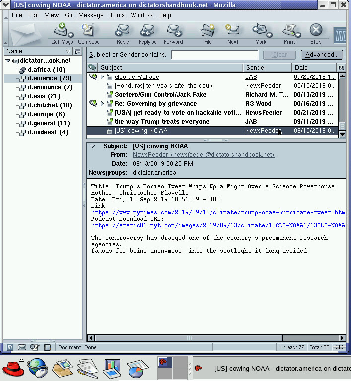Open Mark button dropdown arrow
351x381 pixels.
(270, 35)
